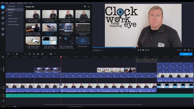Open the Stickers tab icon

(3, 29)
